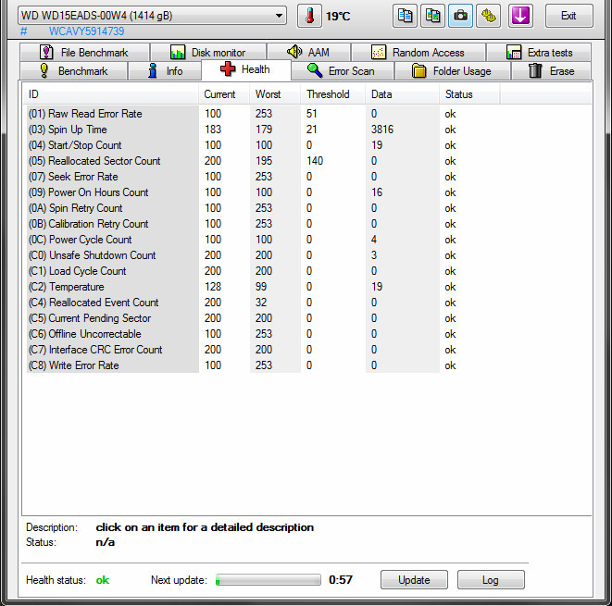Select the Health tab
This screenshot has width=612, height=606.
(246, 69)
